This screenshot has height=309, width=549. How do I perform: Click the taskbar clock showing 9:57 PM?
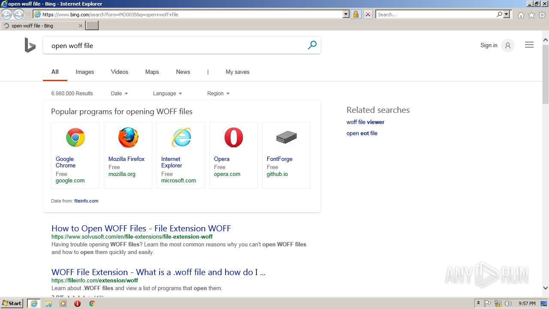click(x=527, y=303)
